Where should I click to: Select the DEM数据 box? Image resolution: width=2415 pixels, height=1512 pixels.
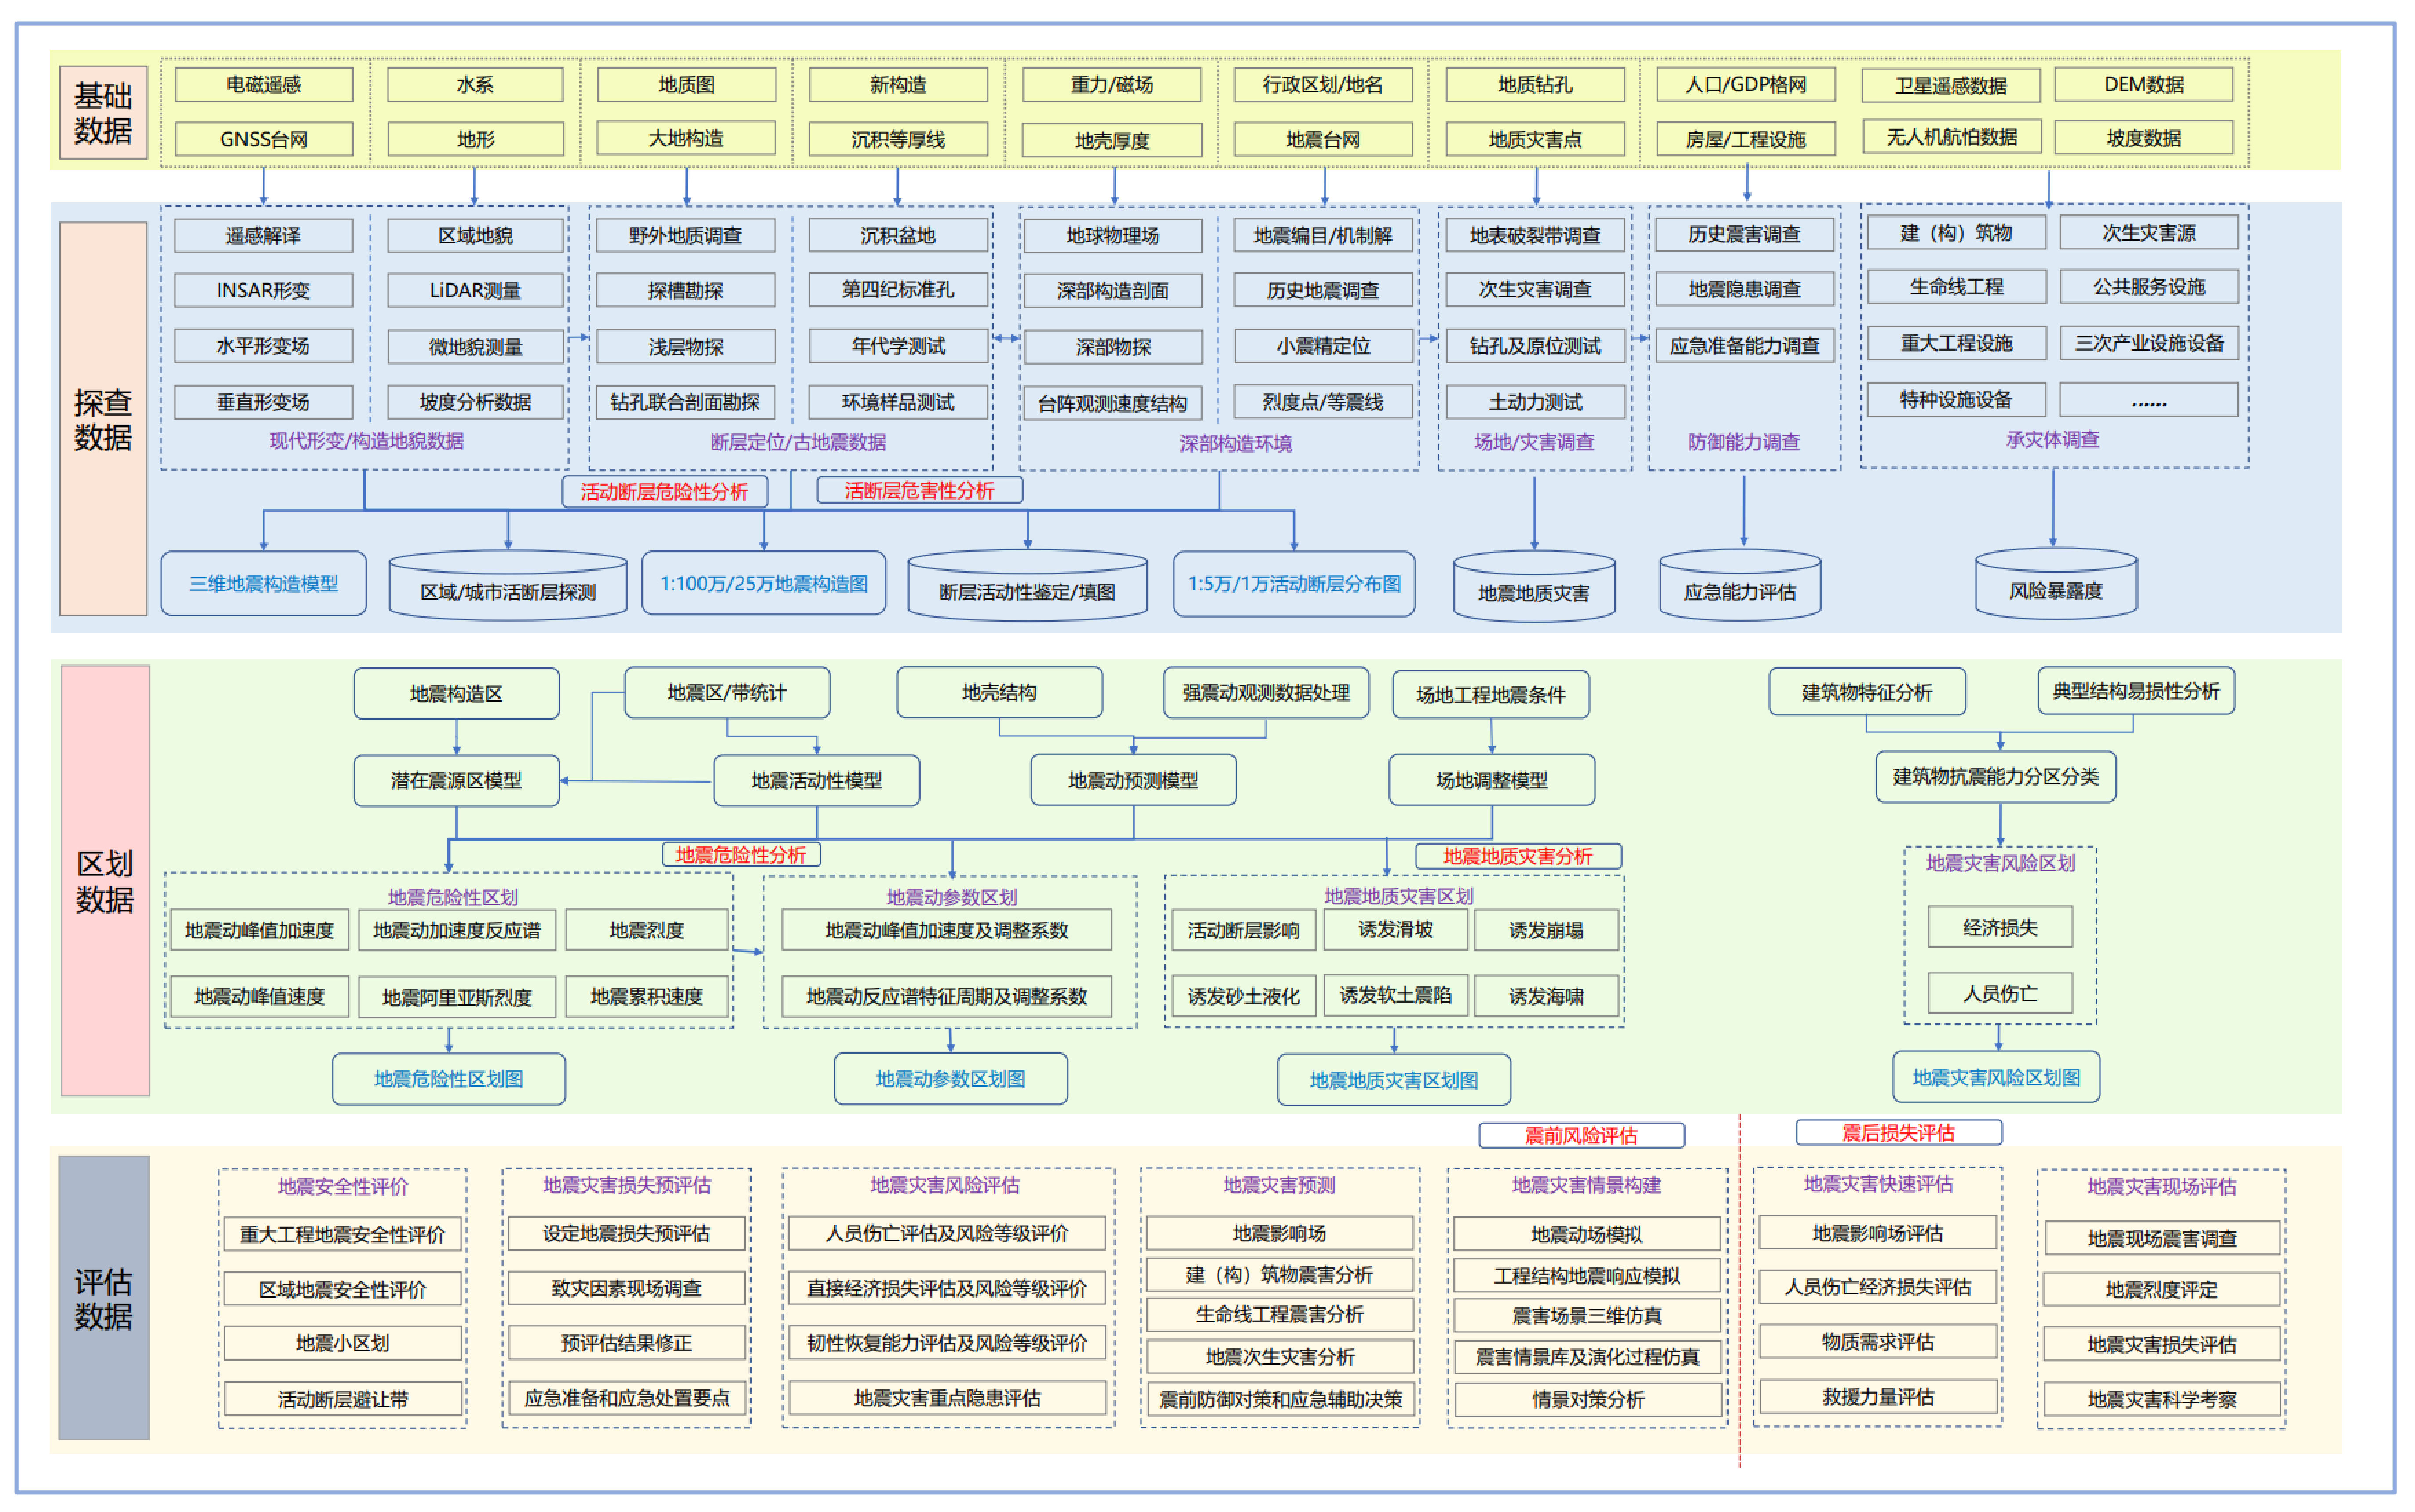[x=2143, y=84]
